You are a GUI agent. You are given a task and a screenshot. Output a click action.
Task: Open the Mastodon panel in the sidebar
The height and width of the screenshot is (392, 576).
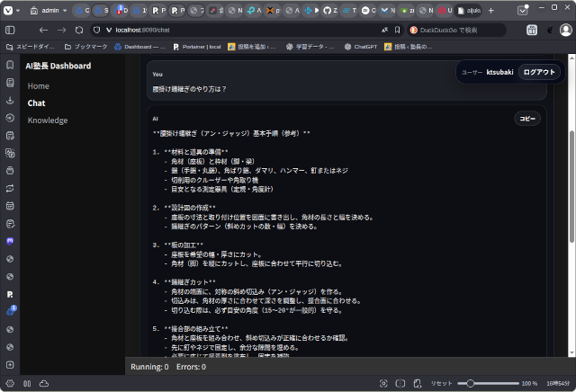coord(10,241)
